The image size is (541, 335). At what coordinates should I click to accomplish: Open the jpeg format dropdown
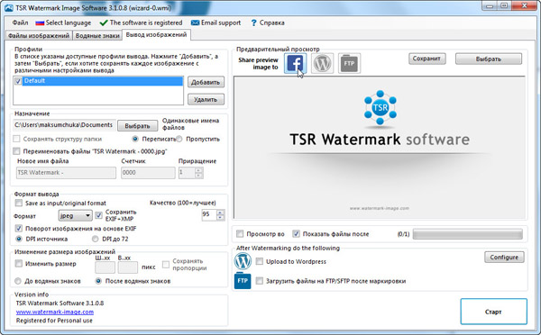tap(75, 216)
